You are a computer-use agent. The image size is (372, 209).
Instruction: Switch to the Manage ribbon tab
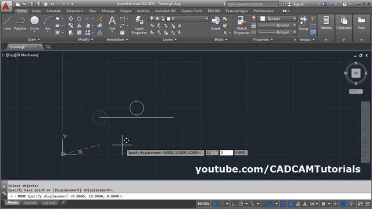108,11
